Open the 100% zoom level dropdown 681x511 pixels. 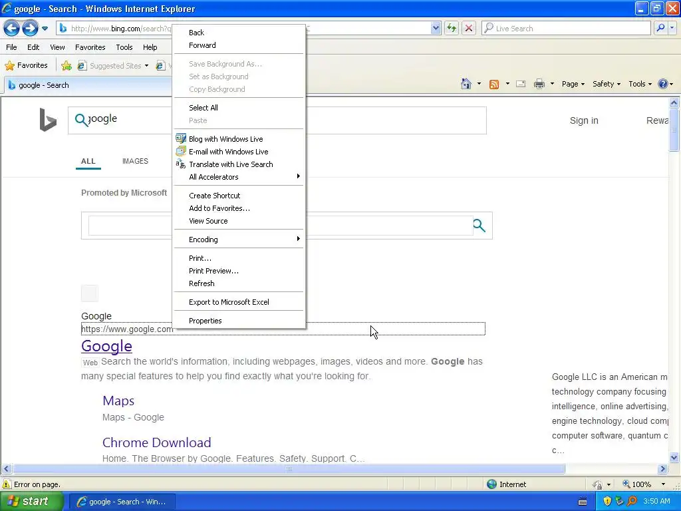(x=663, y=484)
